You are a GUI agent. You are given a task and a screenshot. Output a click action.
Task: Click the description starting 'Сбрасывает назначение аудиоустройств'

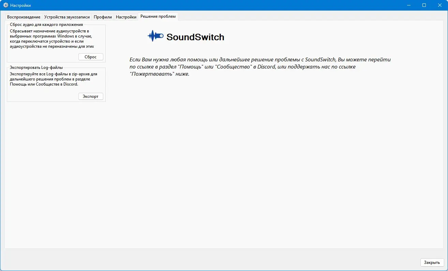(x=52, y=39)
